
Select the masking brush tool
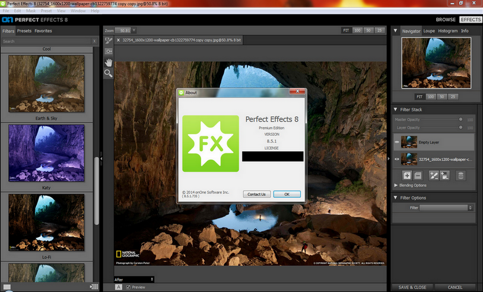(109, 40)
